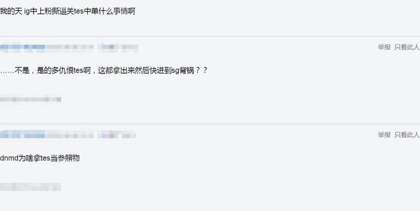This screenshot has width=420, height=211.
Task: Select the comment starting with 我的天
Action: click(68, 12)
